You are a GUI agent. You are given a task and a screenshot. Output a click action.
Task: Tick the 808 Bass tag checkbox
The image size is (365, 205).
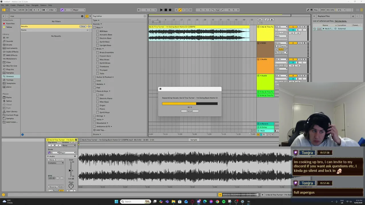pyautogui.click(x=98, y=31)
